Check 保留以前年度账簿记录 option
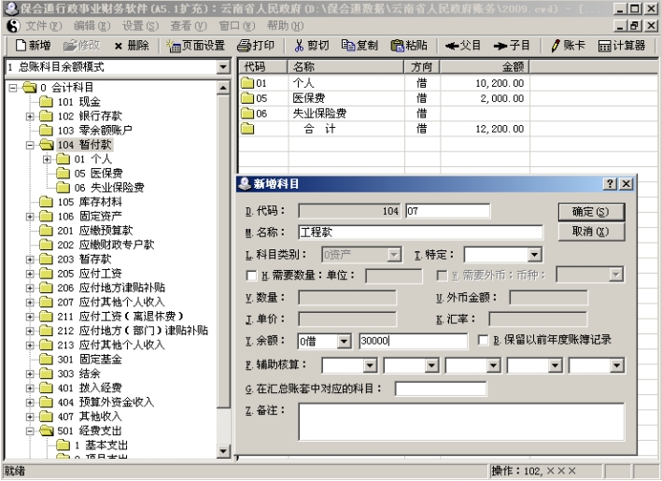Viewport: 662px width, 481px height. [483, 341]
